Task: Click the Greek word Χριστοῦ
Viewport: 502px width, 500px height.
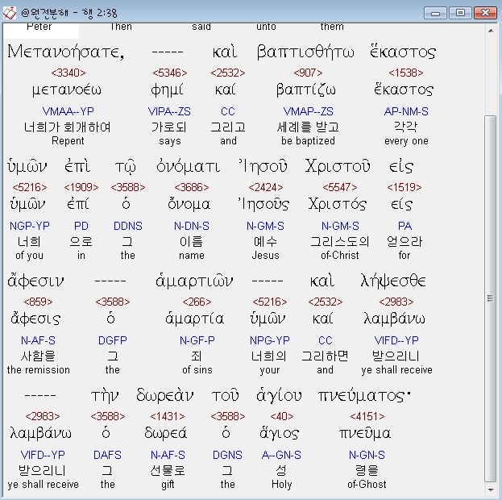Action: click(x=338, y=167)
